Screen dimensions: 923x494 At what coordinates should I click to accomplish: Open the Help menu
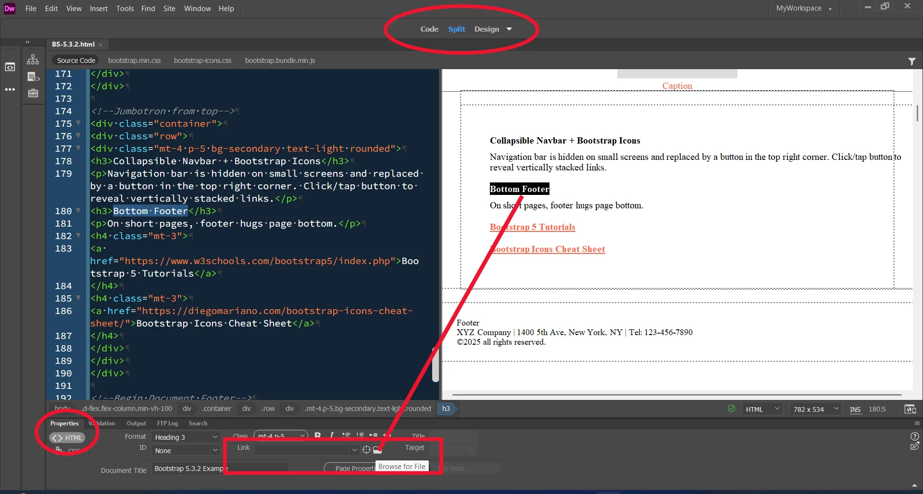(226, 9)
